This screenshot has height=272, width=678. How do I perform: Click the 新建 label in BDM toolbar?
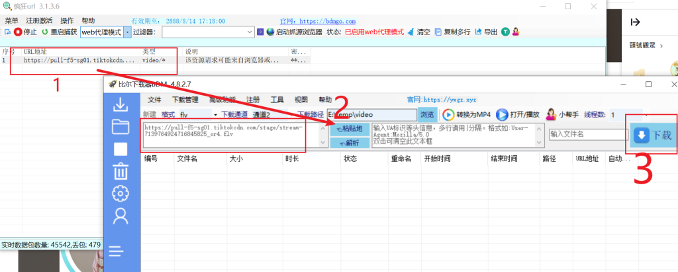[149, 115]
